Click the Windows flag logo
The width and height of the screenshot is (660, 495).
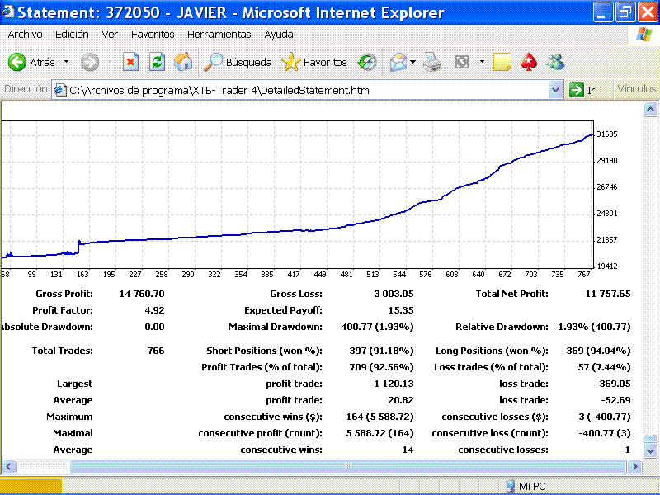point(644,35)
